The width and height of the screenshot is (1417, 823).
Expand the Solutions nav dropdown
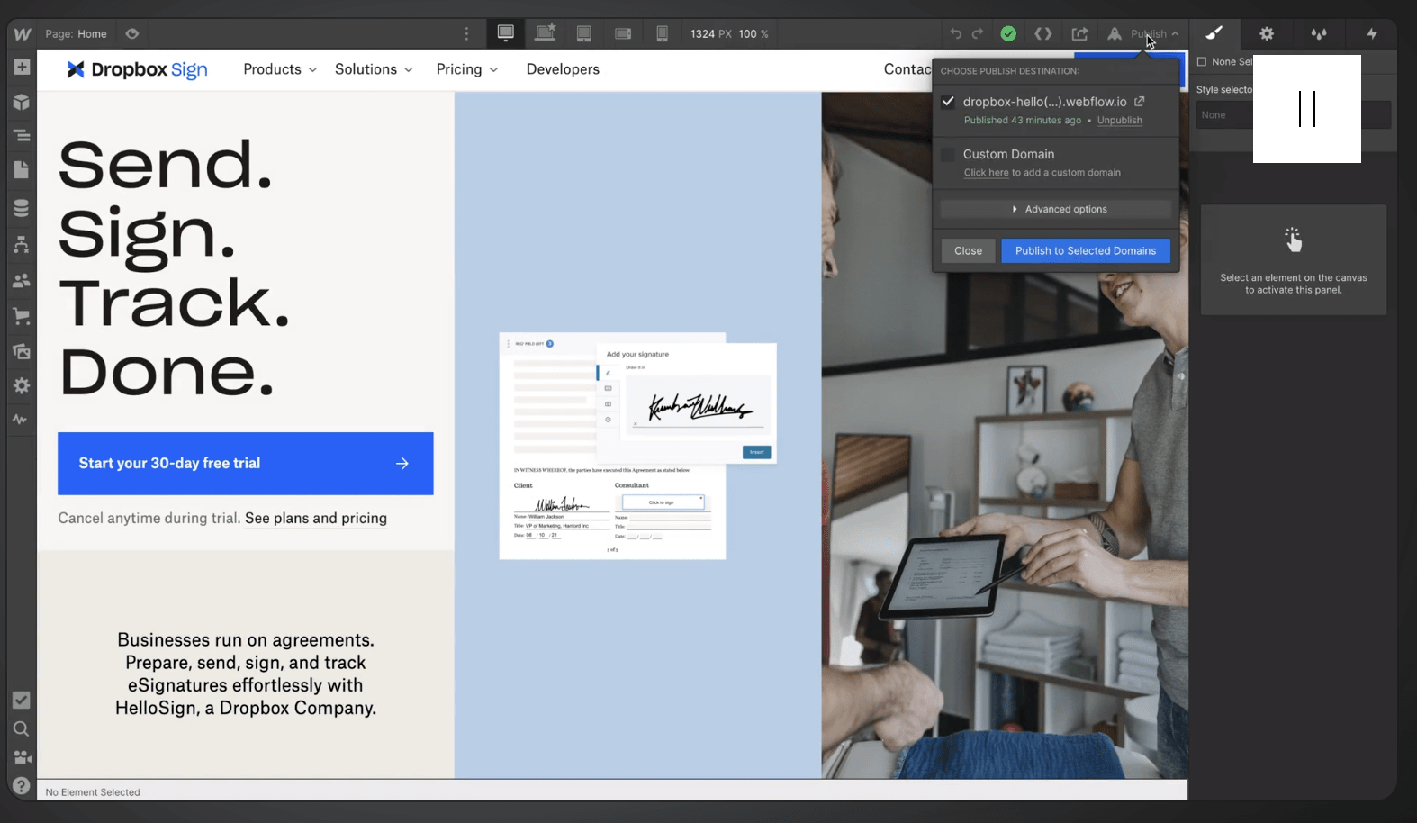pos(374,69)
